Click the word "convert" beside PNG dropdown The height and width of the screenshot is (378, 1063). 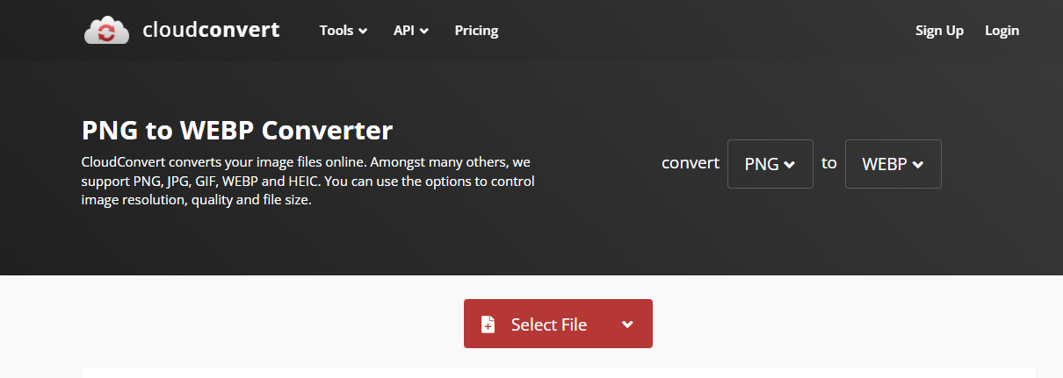point(691,163)
